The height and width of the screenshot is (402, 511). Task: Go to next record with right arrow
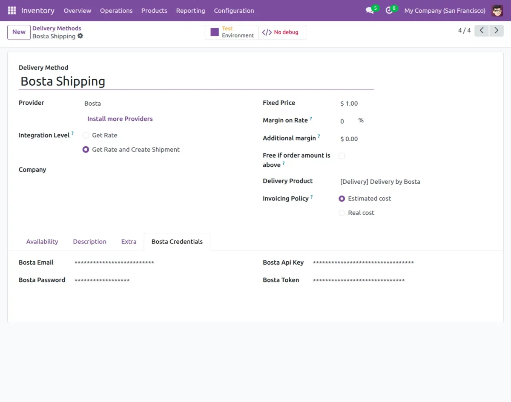(x=496, y=31)
